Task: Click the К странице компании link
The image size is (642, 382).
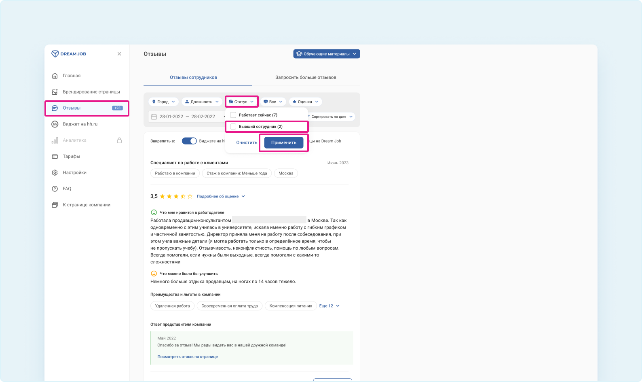Action: click(x=87, y=205)
